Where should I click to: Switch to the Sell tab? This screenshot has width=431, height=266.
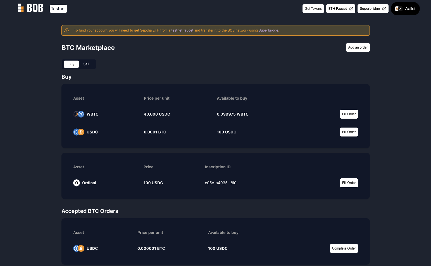tap(86, 64)
